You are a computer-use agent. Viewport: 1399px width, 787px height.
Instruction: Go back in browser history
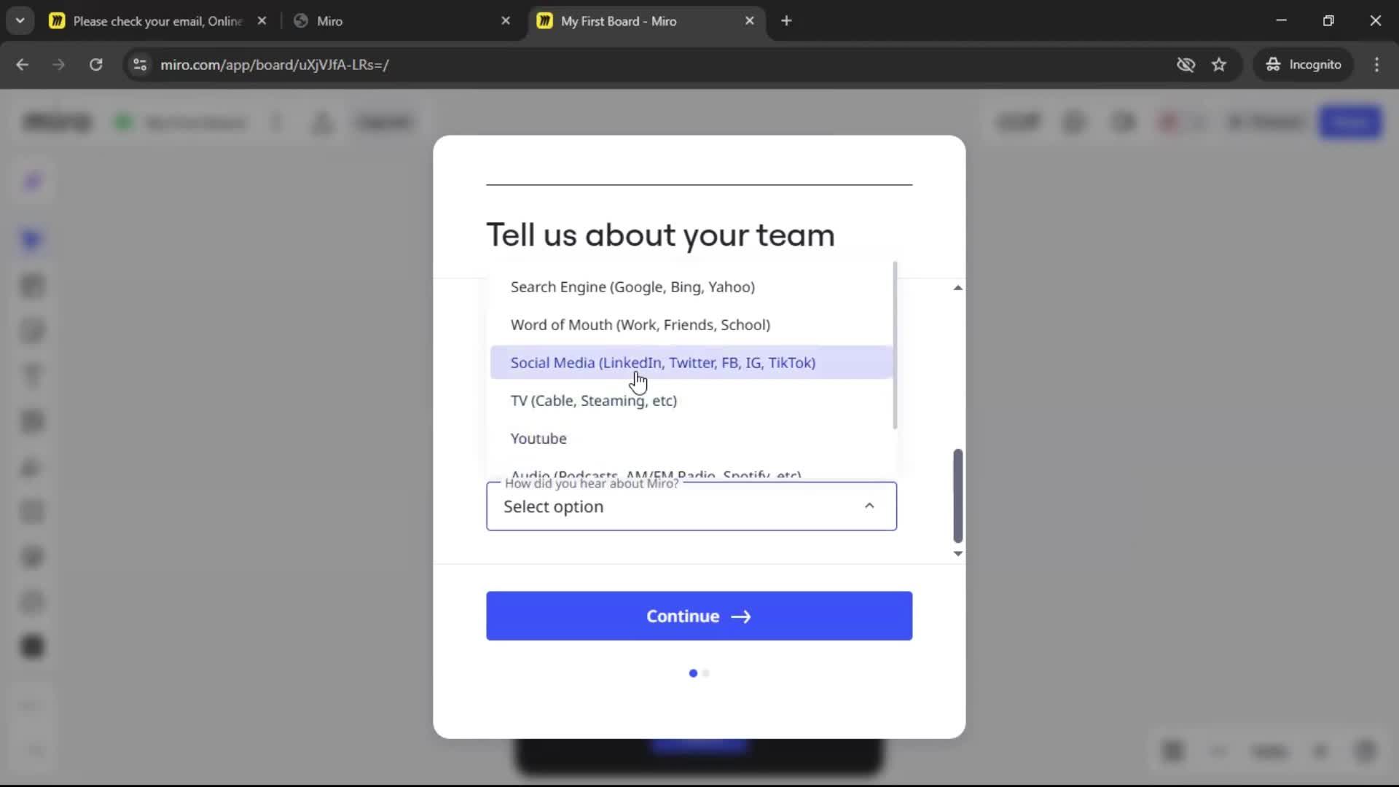pyautogui.click(x=22, y=65)
